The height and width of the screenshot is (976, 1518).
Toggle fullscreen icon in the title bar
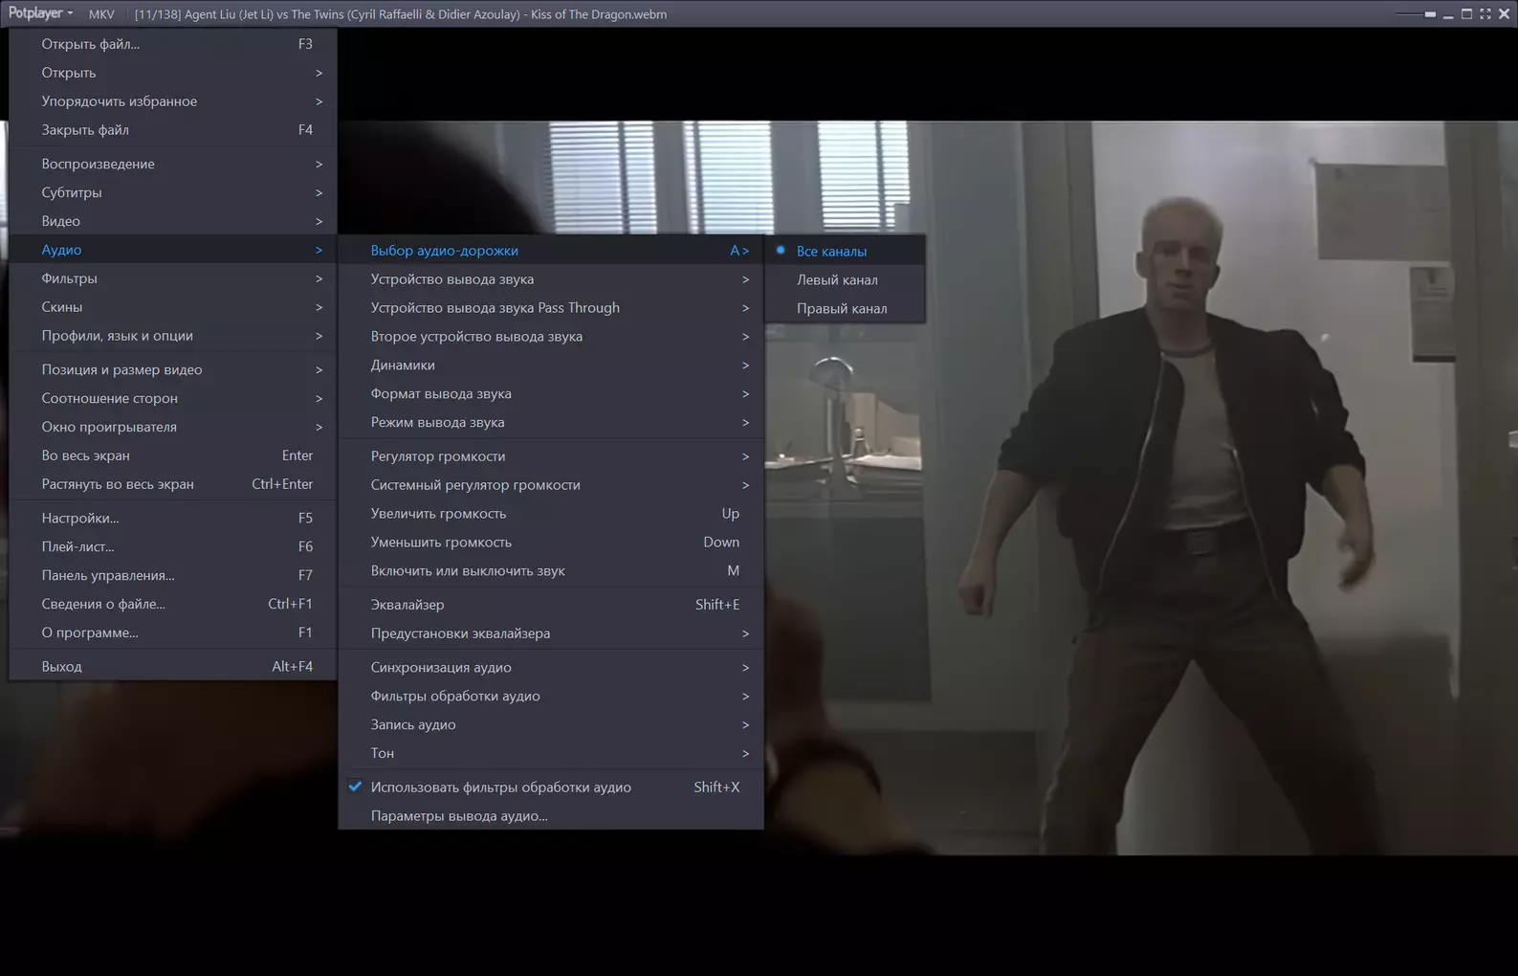1485,14
